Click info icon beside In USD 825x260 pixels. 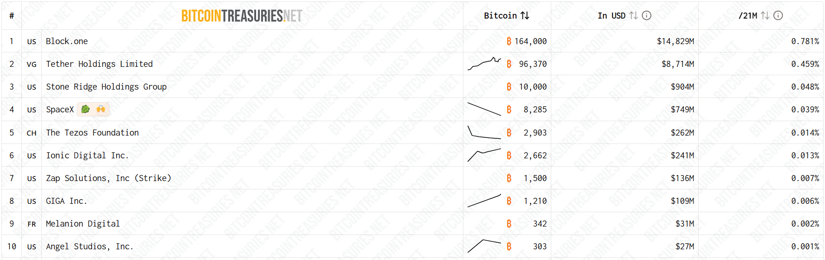pos(647,16)
